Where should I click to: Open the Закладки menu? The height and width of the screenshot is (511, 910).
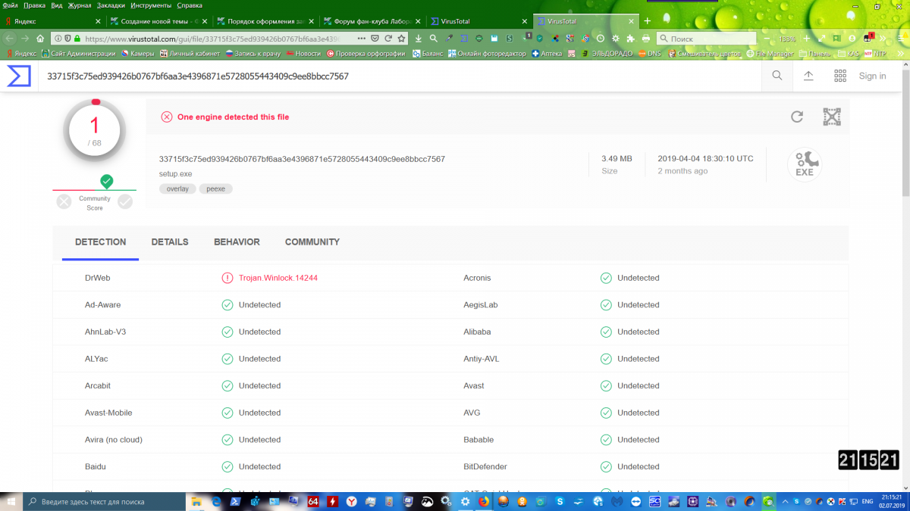[x=111, y=5]
